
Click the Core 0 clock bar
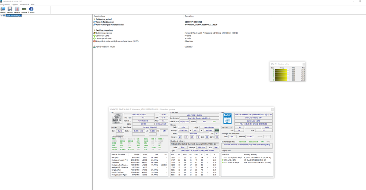[281, 69]
